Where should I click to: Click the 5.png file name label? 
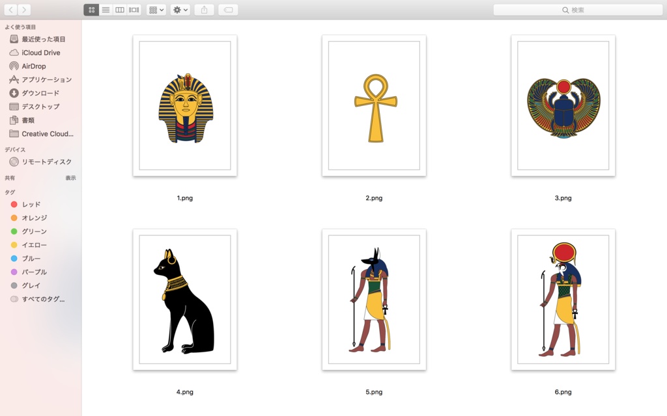[x=374, y=392]
